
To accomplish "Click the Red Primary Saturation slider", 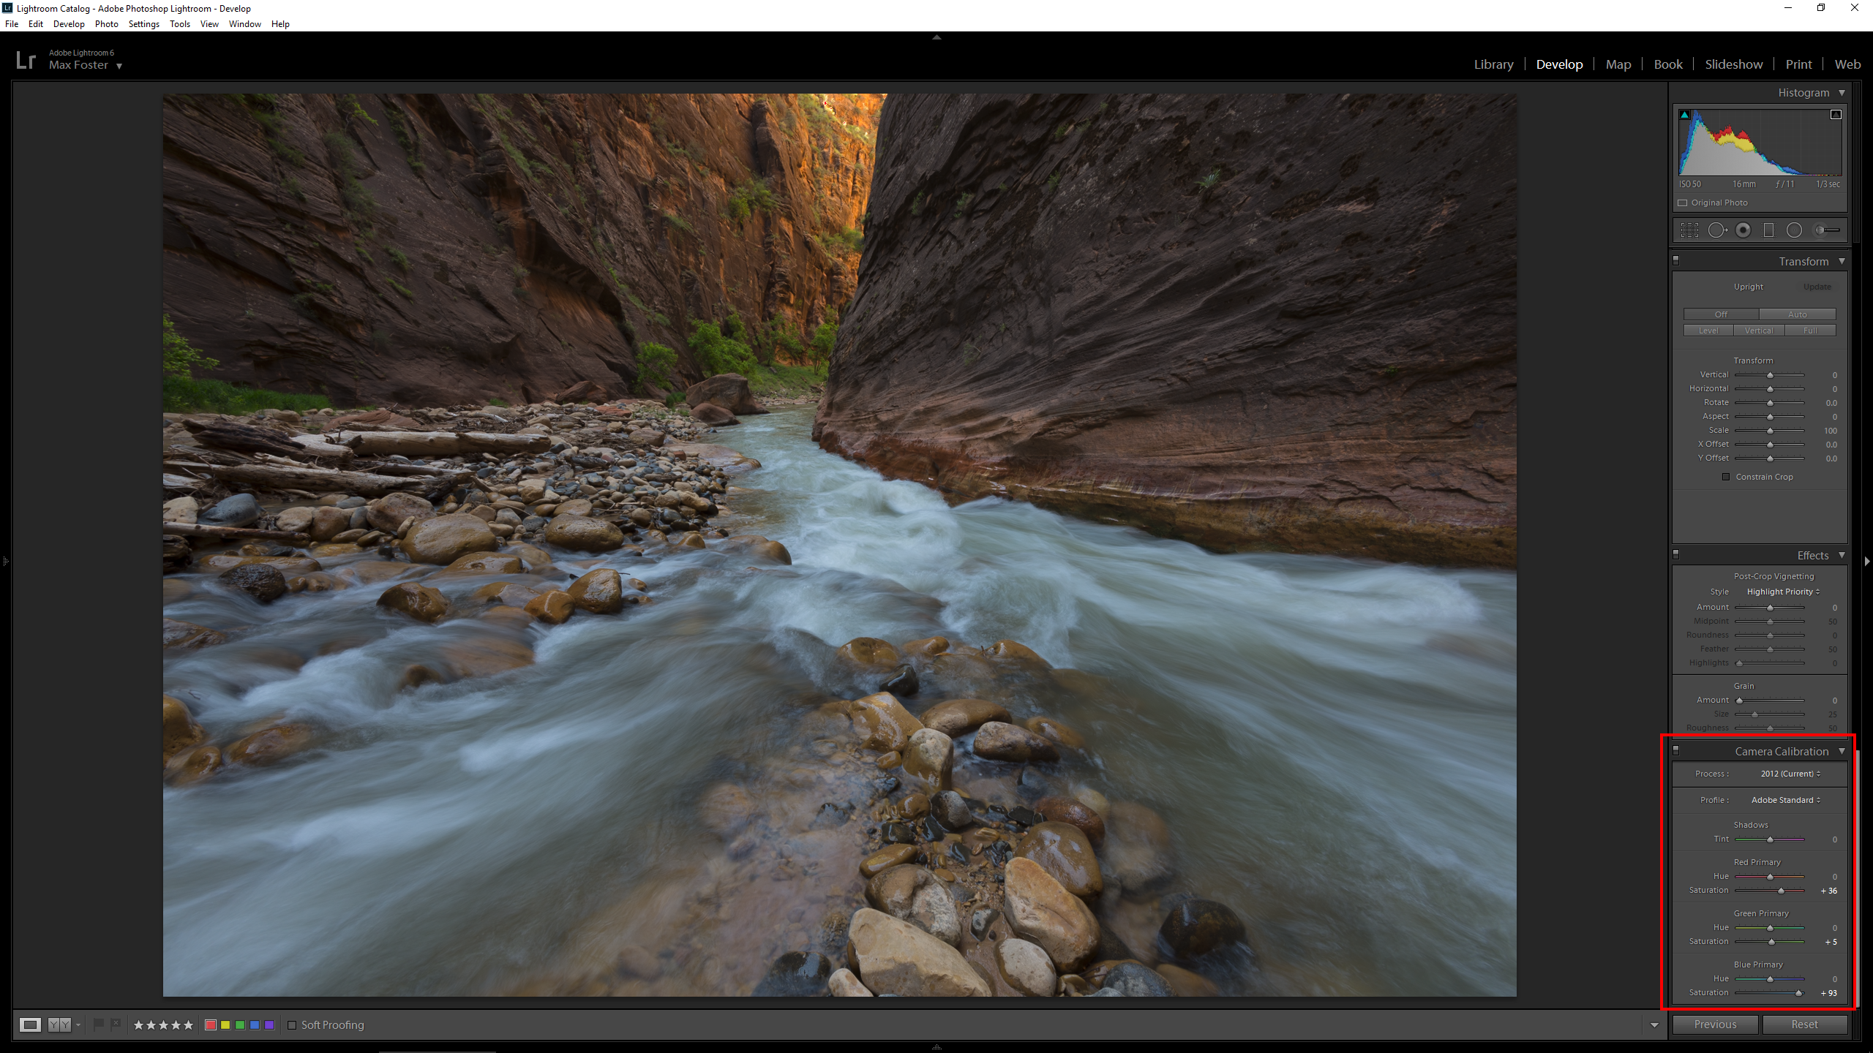I will 1770,891.
